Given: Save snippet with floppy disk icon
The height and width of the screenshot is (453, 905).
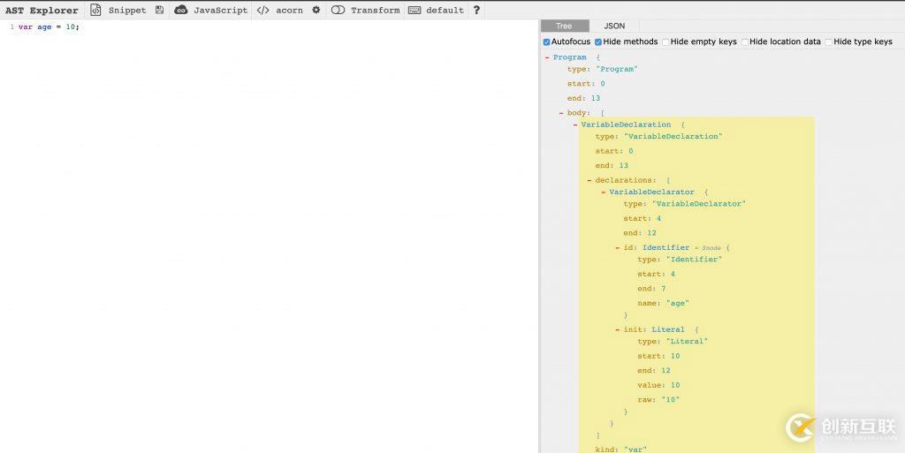Looking at the screenshot, I should (x=160, y=10).
